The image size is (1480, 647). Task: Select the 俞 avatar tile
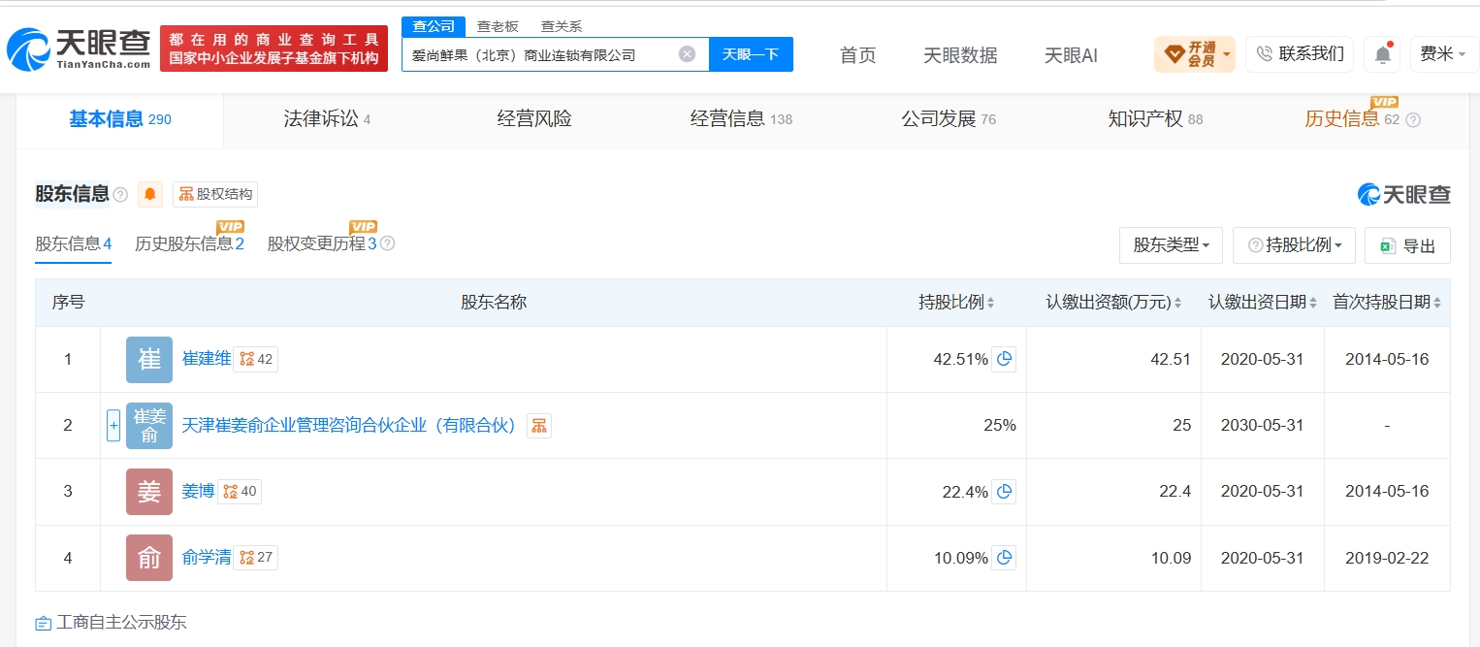(149, 558)
